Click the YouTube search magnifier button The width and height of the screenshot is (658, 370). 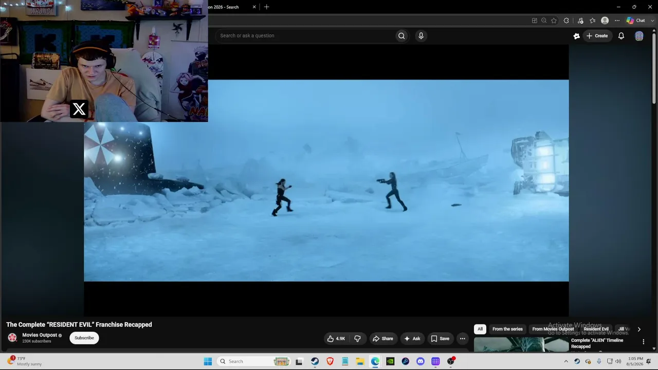[401, 35]
